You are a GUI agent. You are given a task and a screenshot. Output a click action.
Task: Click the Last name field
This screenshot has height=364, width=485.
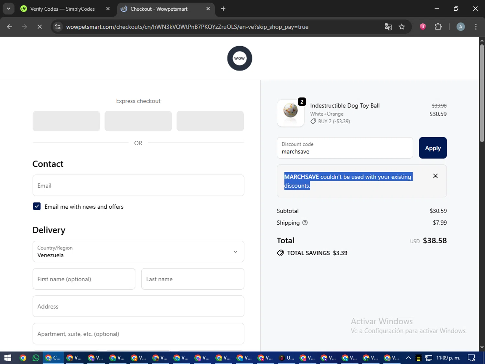pyautogui.click(x=193, y=279)
